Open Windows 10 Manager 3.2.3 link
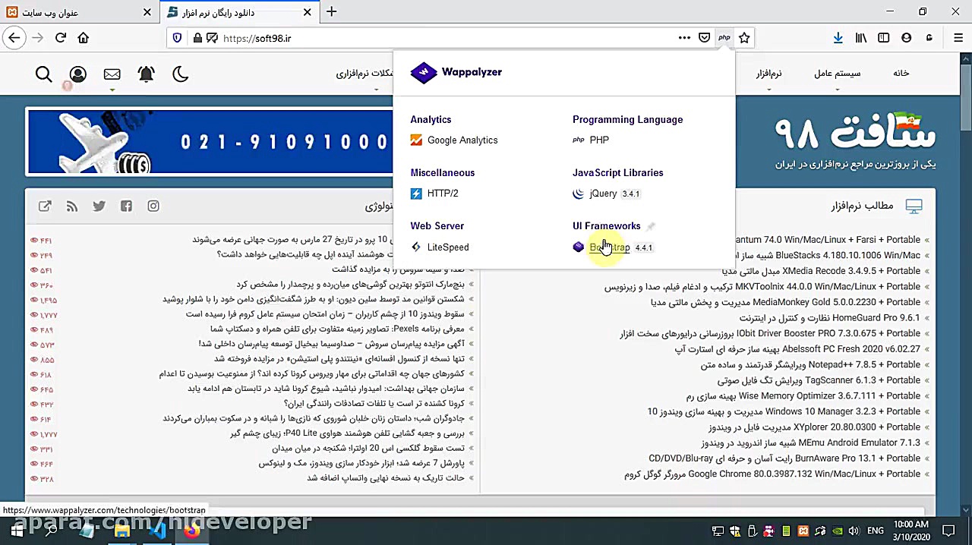The width and height of the screenshot is (972, 545). coord(784,411)
